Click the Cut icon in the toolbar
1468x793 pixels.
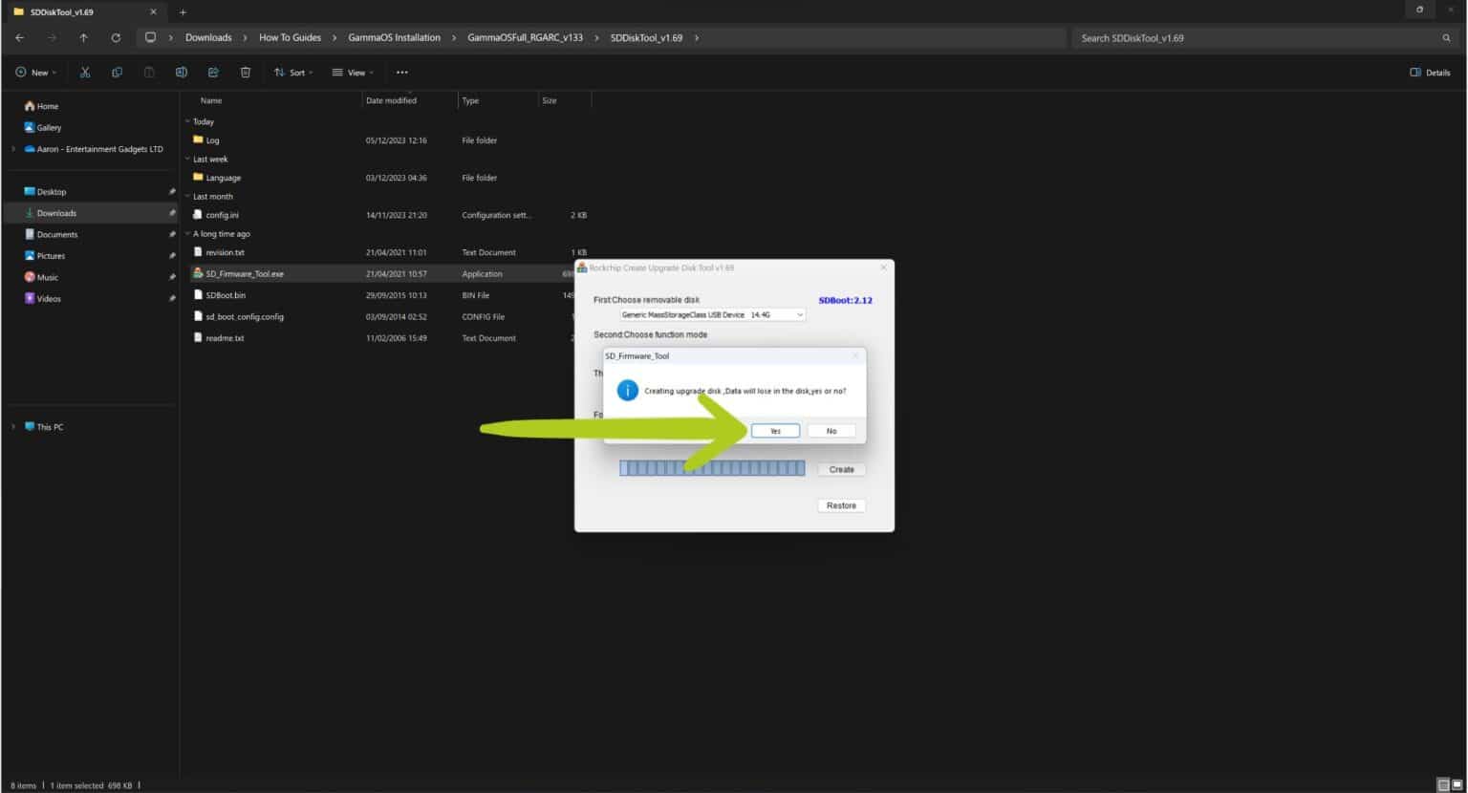tap(84, 72)
